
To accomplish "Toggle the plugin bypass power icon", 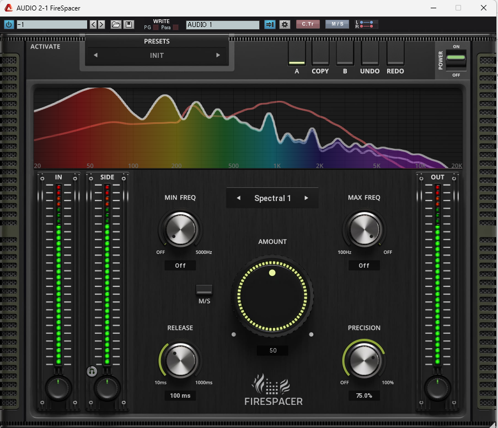I will click(9, 24).
